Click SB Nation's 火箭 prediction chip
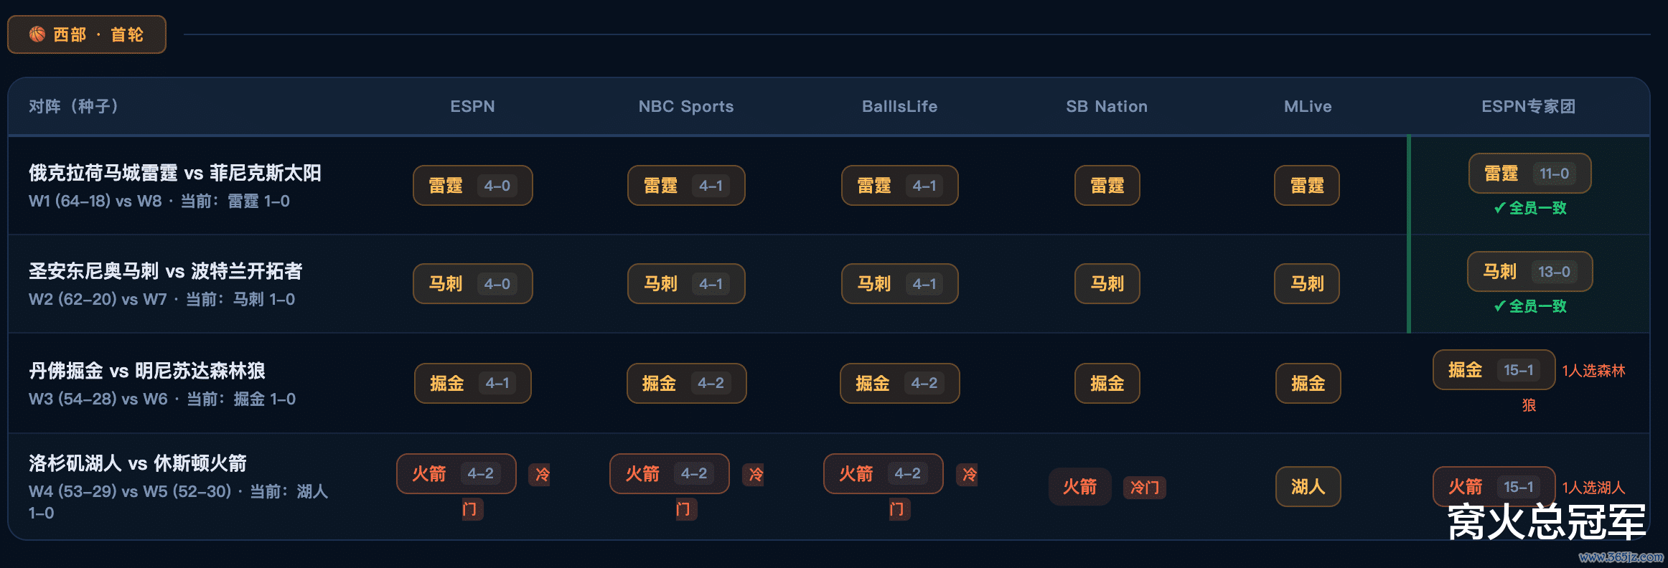The height and width of the screenshot is (568, 1668). [1079, 488]
